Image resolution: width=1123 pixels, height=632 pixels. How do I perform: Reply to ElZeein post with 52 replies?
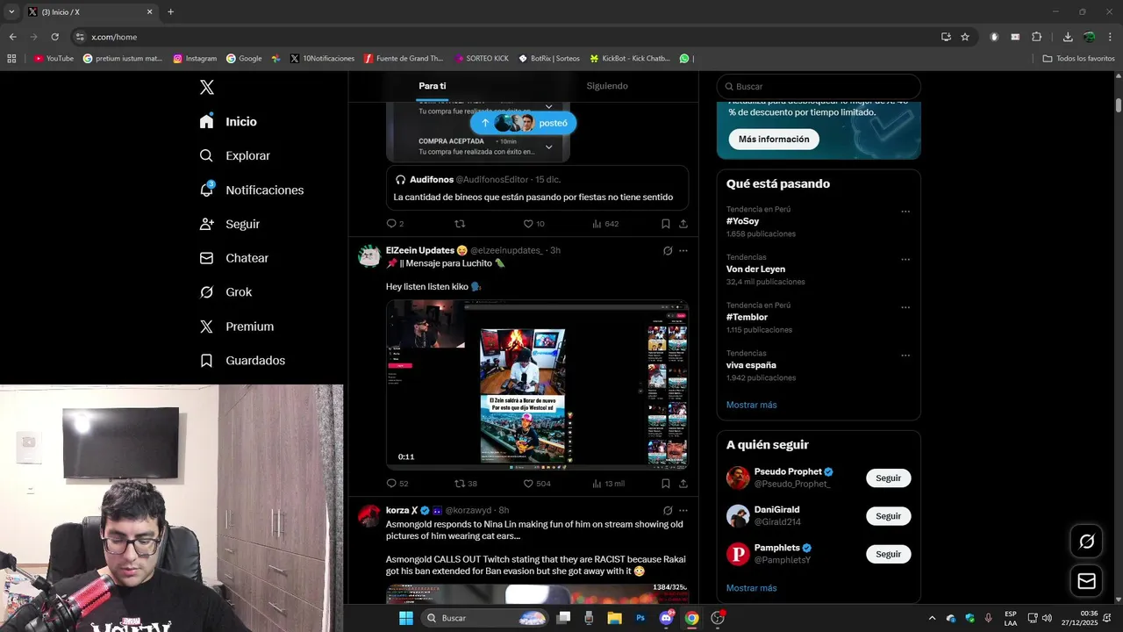pos(397,484)
